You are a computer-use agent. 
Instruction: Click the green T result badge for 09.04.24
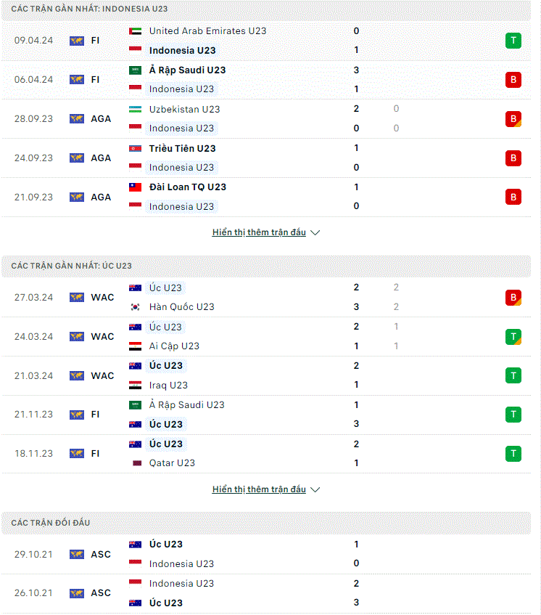(513, 41)
